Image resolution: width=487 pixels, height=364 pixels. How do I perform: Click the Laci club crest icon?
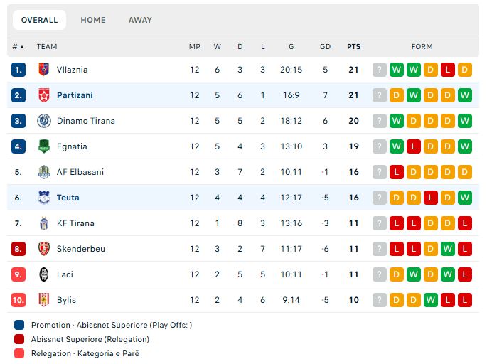click(x=44, y=274)
